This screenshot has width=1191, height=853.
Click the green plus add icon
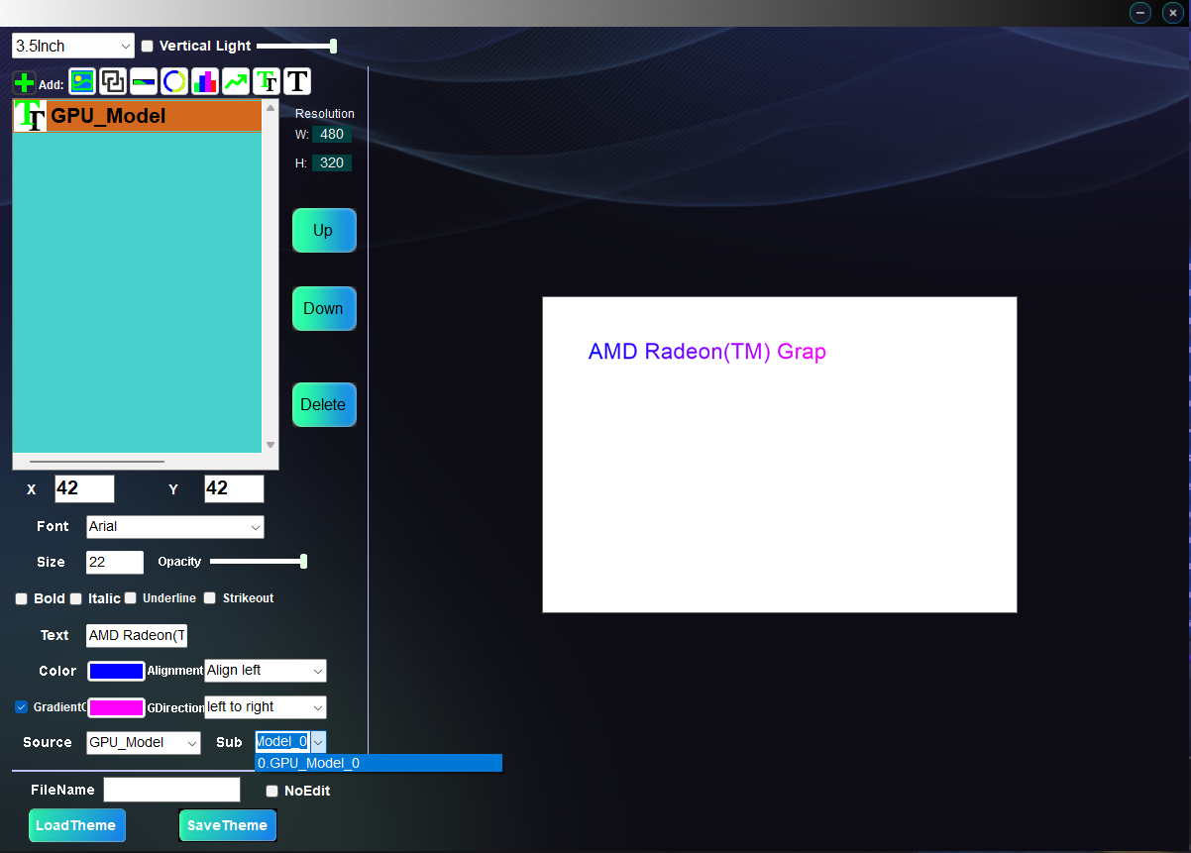(25, 83)
